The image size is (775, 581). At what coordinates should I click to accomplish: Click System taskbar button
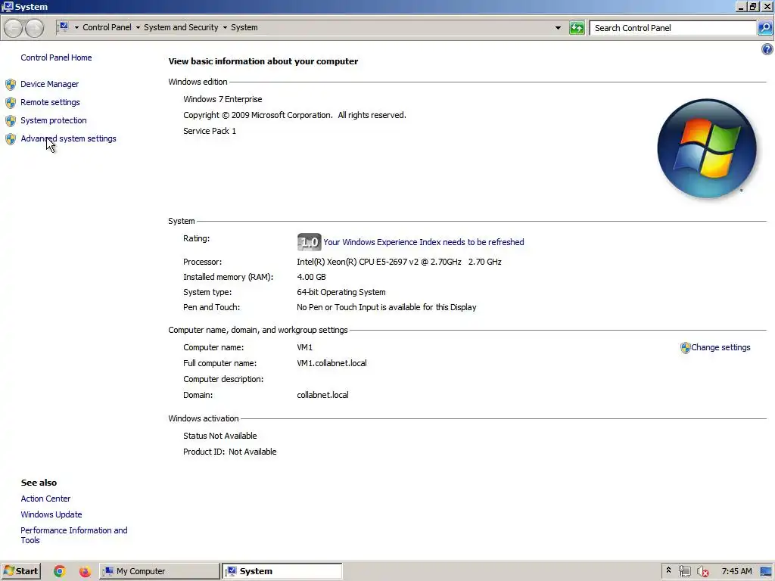[282, 571]
